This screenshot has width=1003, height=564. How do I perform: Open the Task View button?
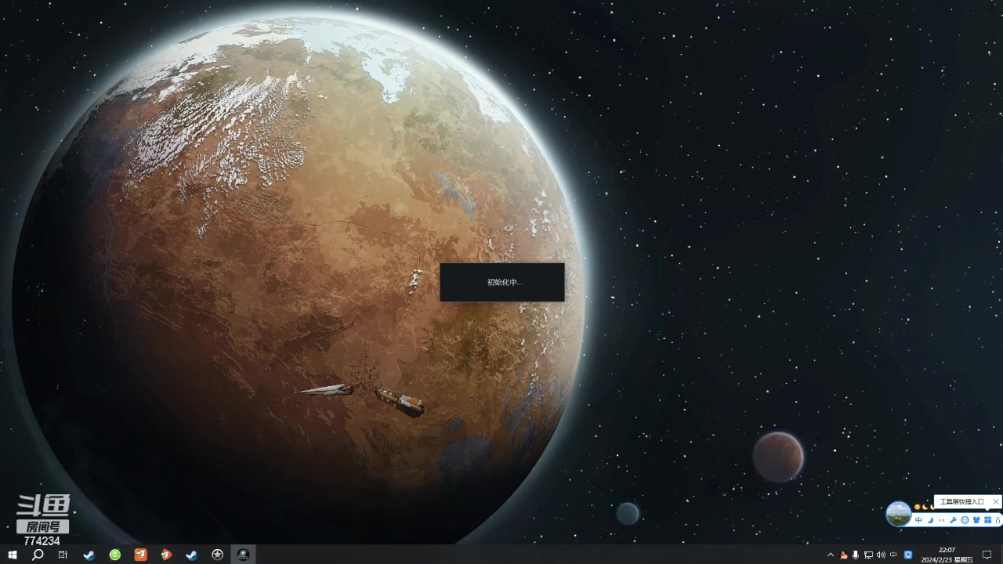[63, 555]
